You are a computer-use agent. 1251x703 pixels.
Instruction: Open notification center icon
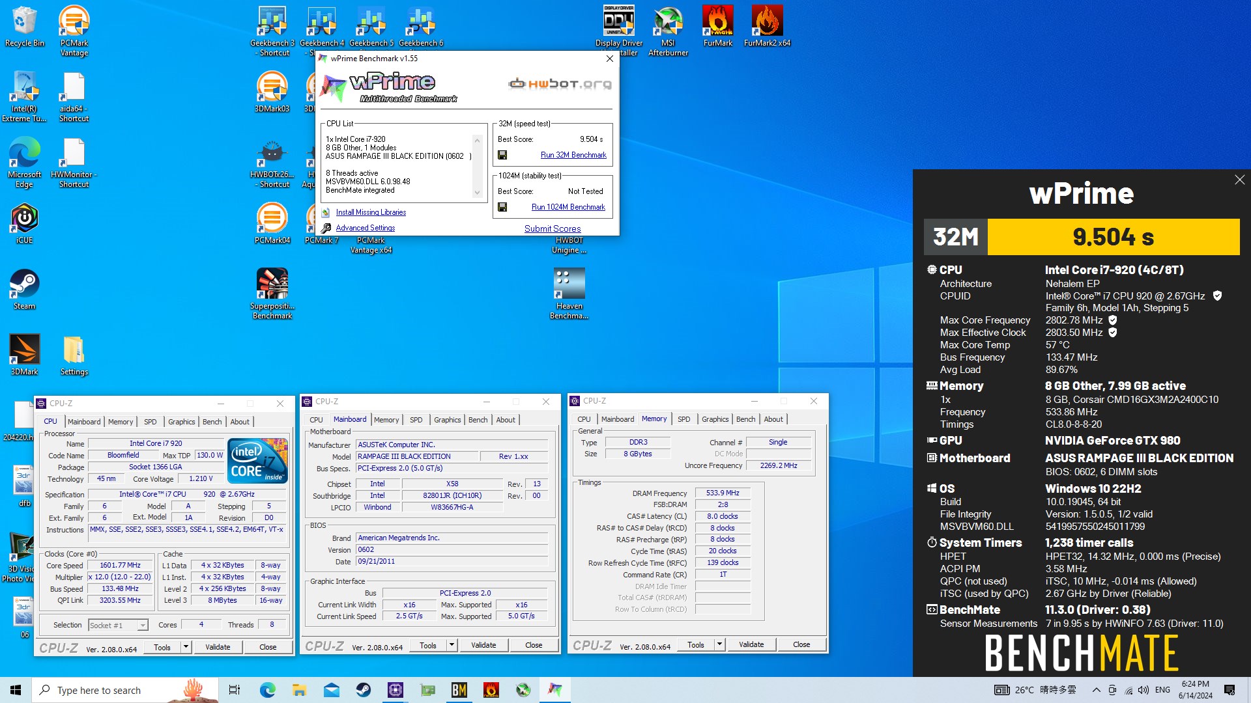point(1229,690)
